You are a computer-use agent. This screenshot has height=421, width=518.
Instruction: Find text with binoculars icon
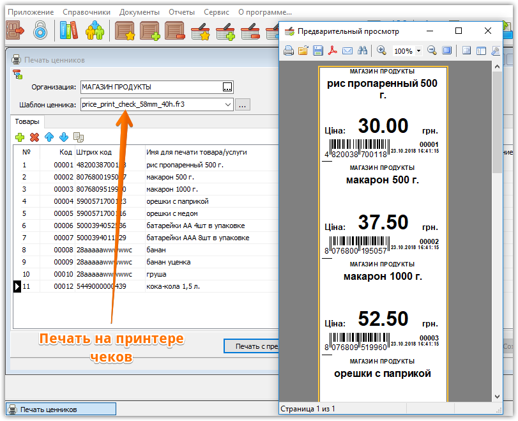[362, 50]
